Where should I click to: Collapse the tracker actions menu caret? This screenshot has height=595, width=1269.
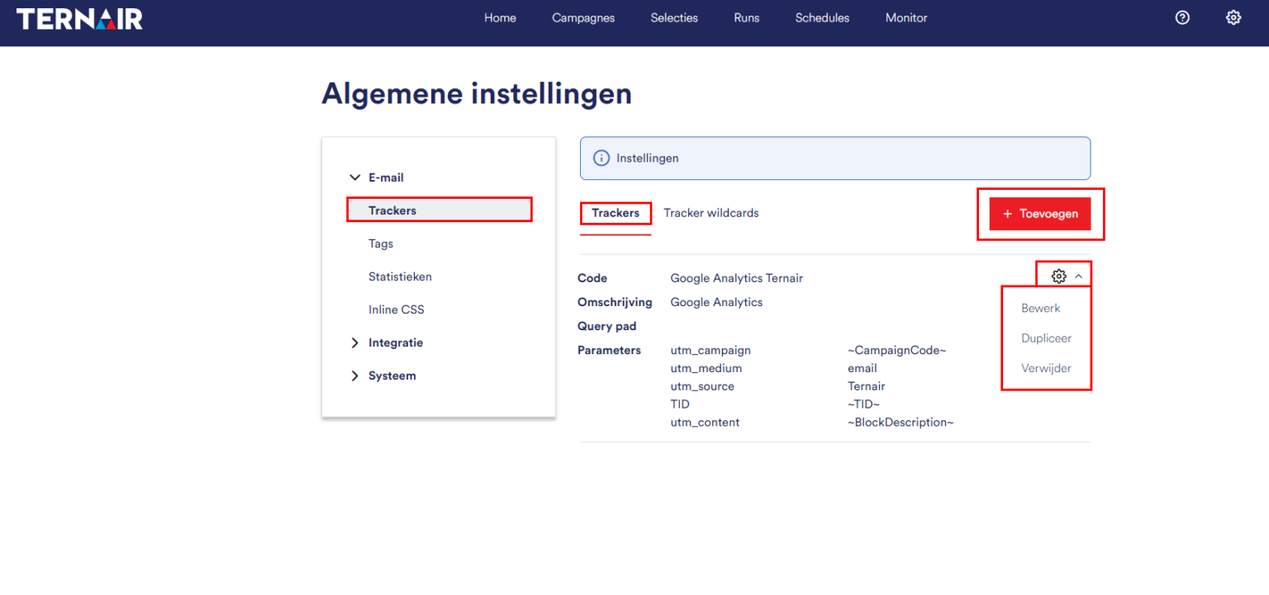click(x=1079, y=276)
